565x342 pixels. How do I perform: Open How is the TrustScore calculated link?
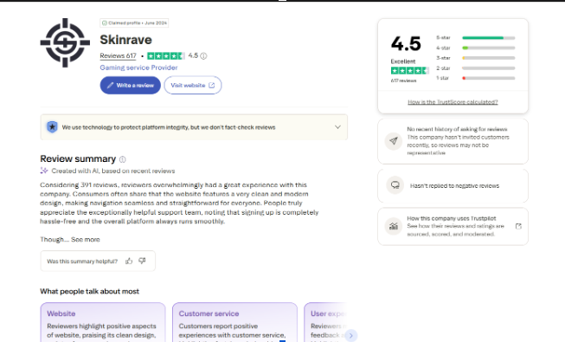(x=453, y=102)
